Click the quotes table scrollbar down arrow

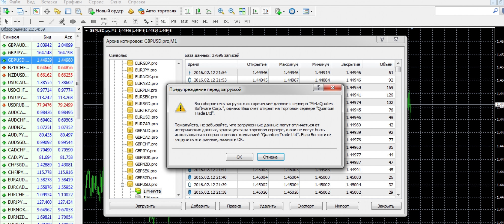click(398, 195)
